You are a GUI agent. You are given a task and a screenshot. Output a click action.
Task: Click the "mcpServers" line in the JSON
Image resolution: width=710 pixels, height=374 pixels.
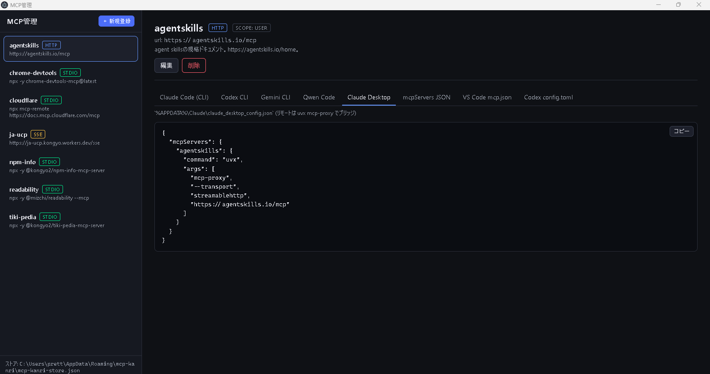pos(196,142)
